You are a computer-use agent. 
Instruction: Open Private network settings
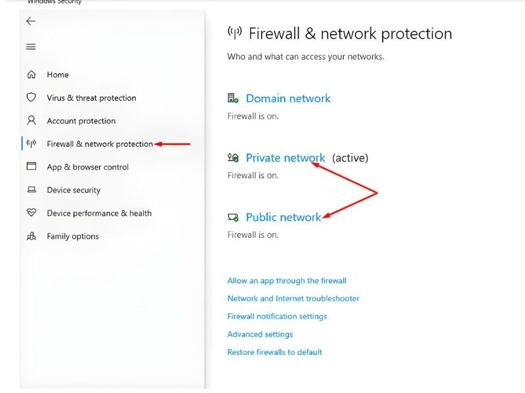285,158
